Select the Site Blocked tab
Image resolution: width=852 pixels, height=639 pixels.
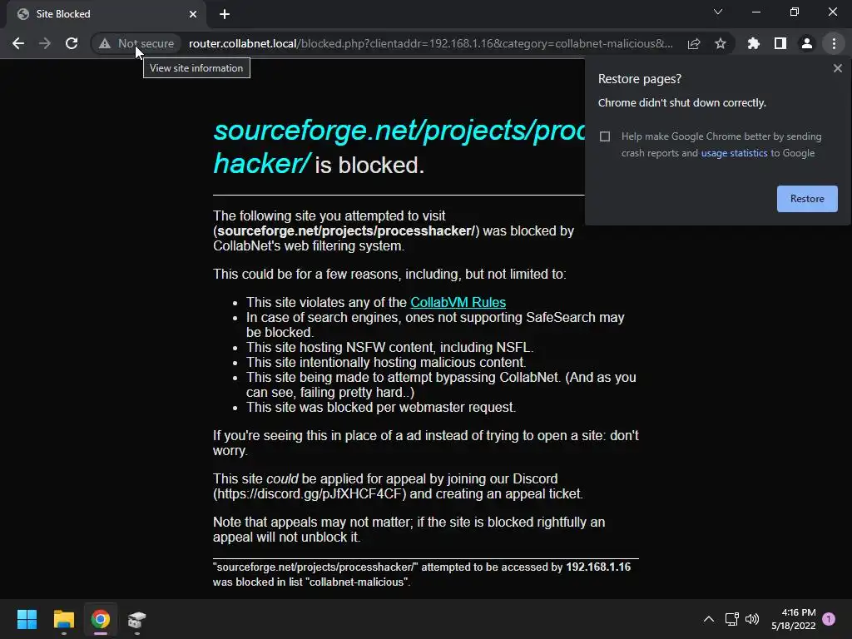pyautogui.click(x=106, y=14)
